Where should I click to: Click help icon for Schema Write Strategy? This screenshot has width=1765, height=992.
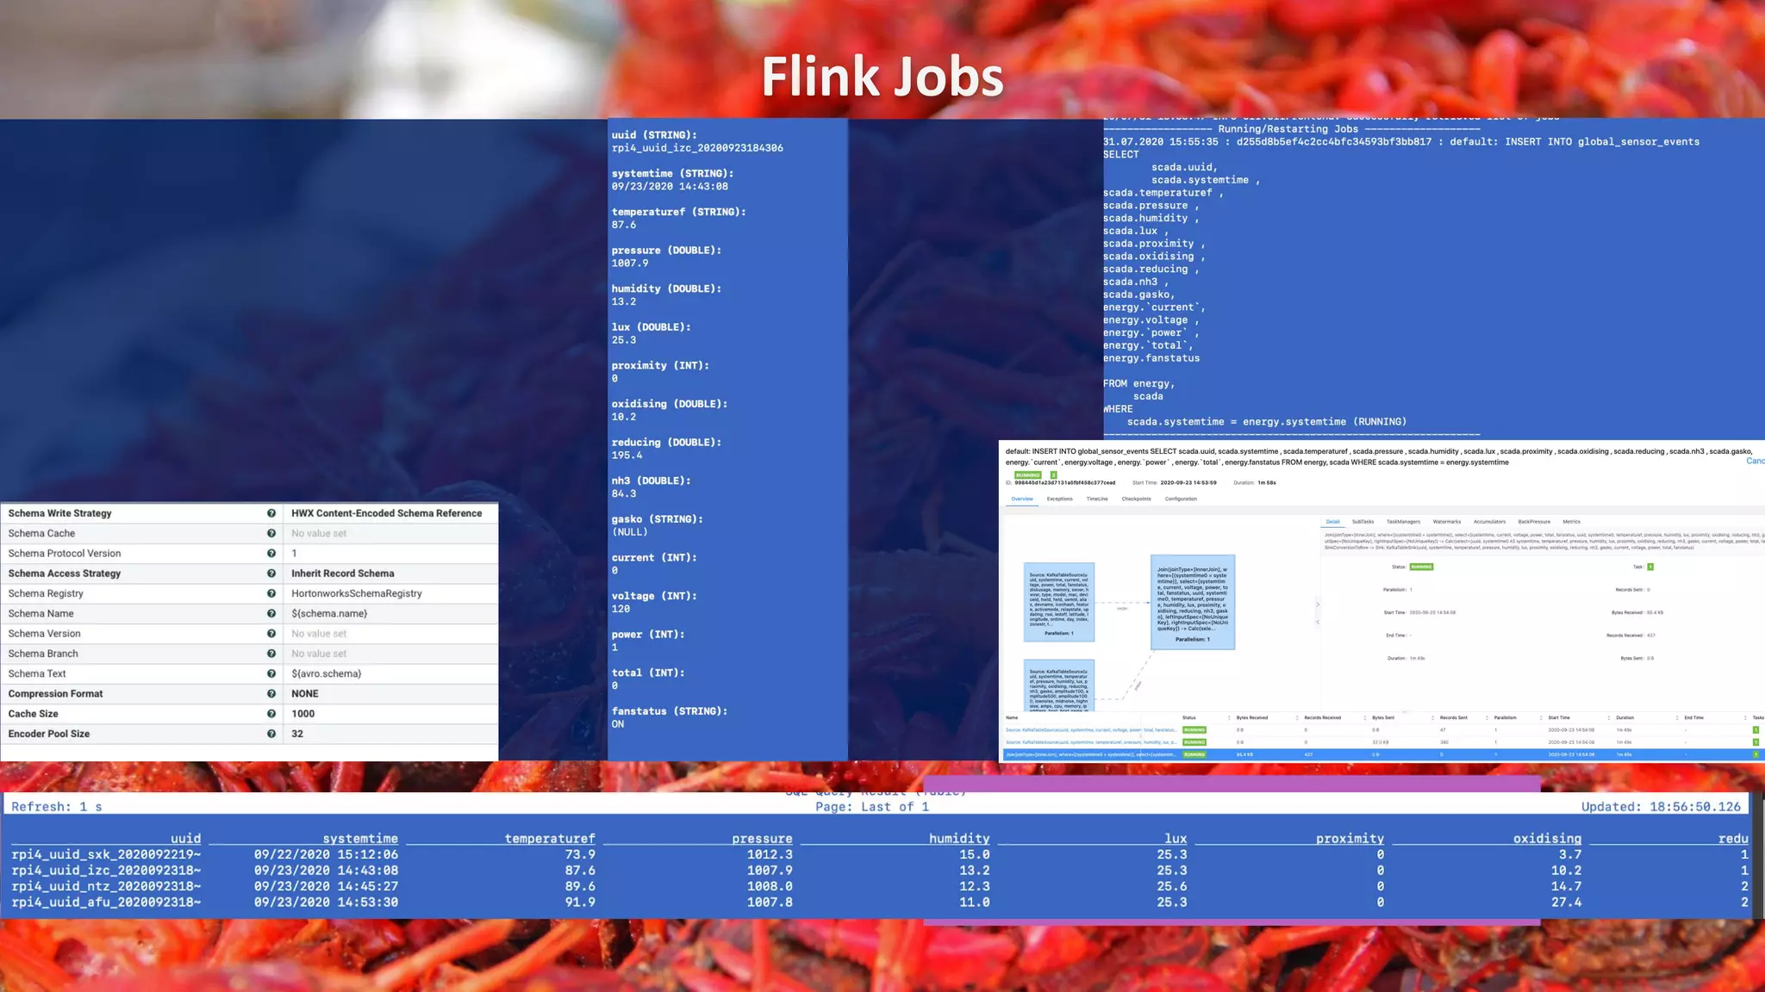(271, 513)
